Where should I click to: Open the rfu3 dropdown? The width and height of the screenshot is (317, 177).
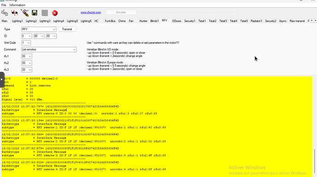click(27, 70)
